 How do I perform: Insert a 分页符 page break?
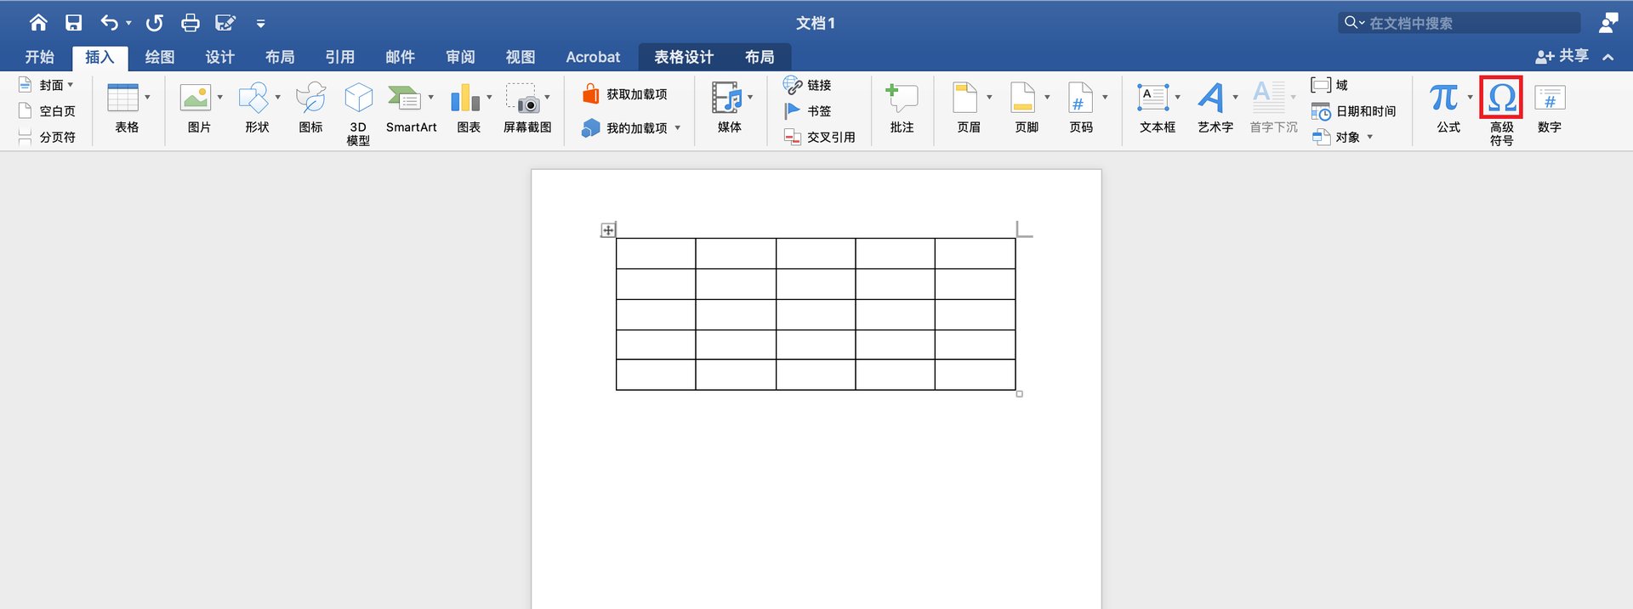coord(47,137)
